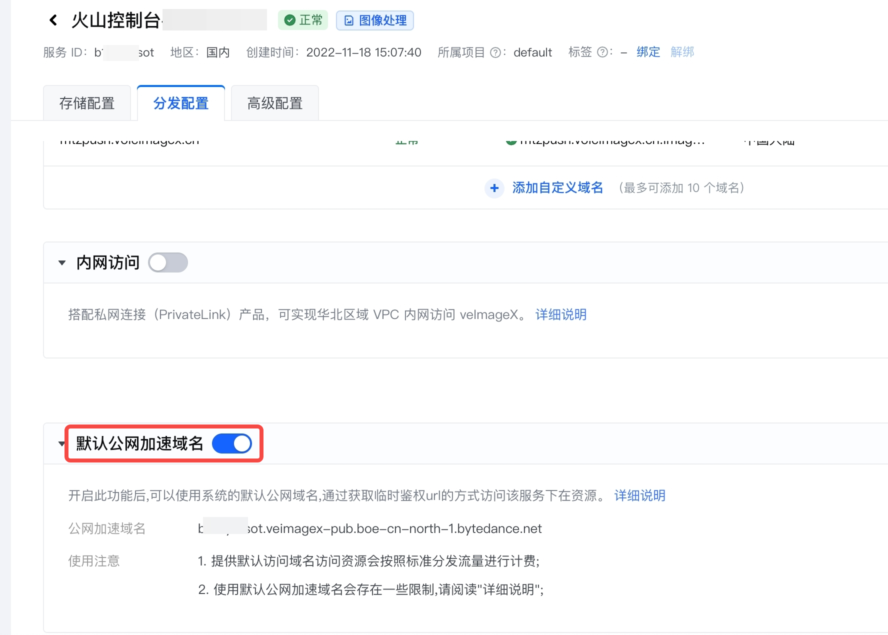Click the default project name value
Screen dimensions: 888x635
[x=532, y=52]
